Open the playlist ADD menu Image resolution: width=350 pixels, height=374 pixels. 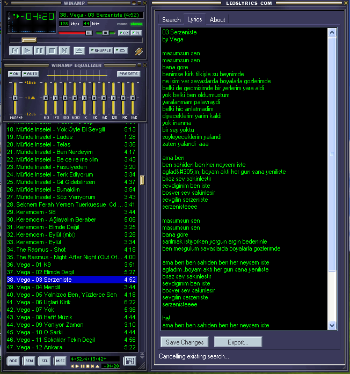tap(13, 361)
